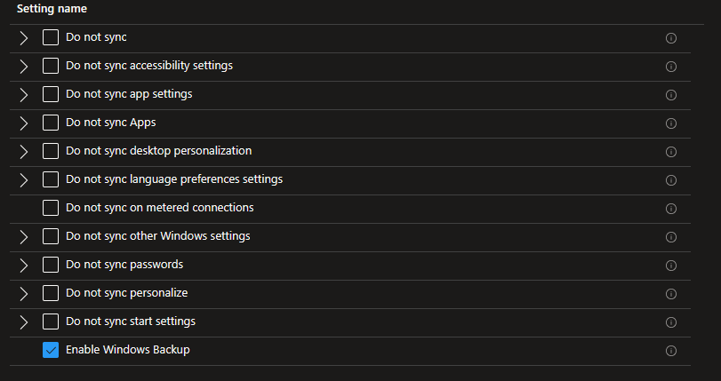Expand Do not sync other Windows settings
This screenshot has height=381, width=721.
tap(24, 236)
